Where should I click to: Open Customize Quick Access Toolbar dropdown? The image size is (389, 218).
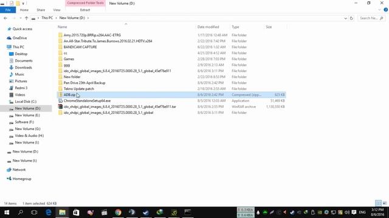click(23, 4)
